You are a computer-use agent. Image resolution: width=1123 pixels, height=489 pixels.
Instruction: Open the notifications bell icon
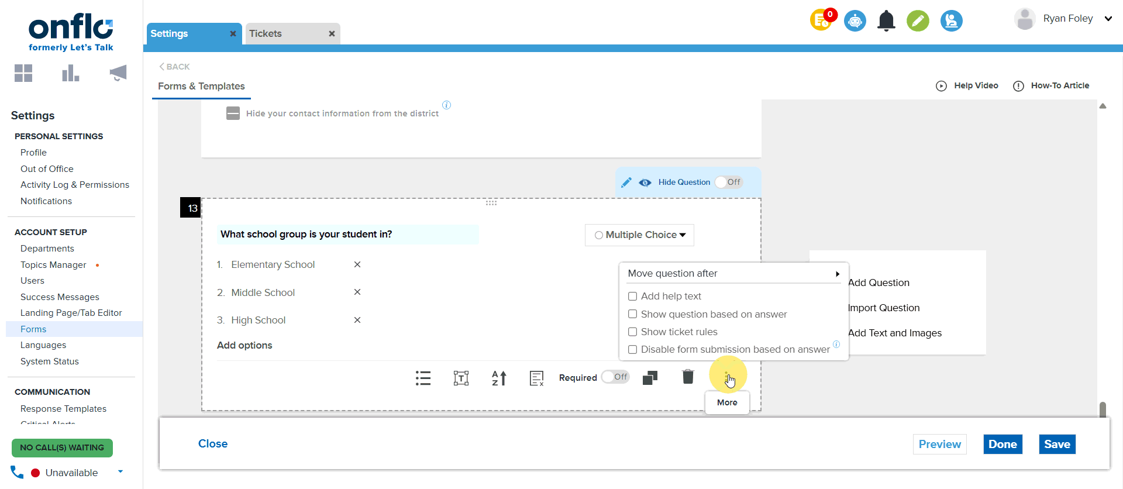point(886,21)
